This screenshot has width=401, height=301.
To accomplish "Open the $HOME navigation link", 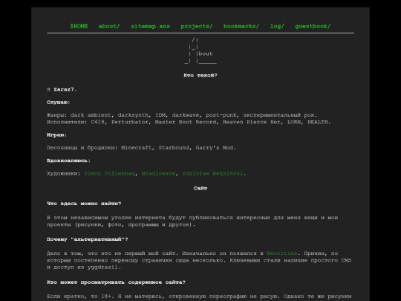I will [79, 26].
